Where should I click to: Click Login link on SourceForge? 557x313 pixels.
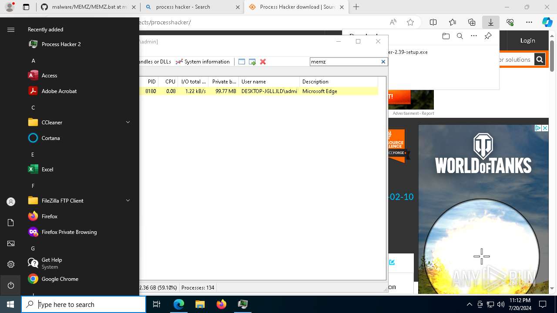click(x=527, y=40)
